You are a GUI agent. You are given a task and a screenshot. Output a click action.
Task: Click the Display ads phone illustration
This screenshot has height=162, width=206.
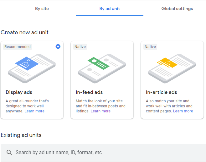point(32,68)
